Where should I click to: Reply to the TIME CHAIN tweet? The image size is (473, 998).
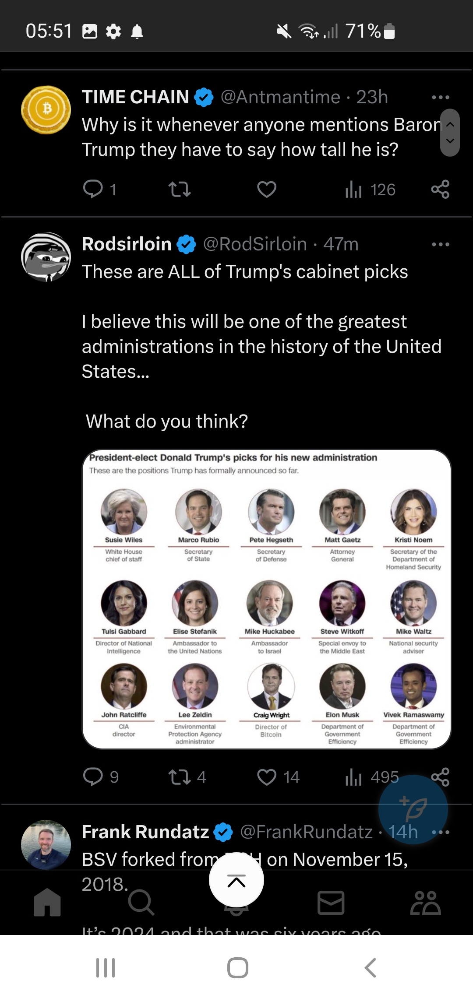pos(99,189)
